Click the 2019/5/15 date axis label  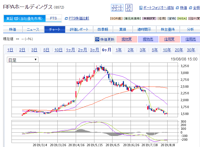point(95,145)
